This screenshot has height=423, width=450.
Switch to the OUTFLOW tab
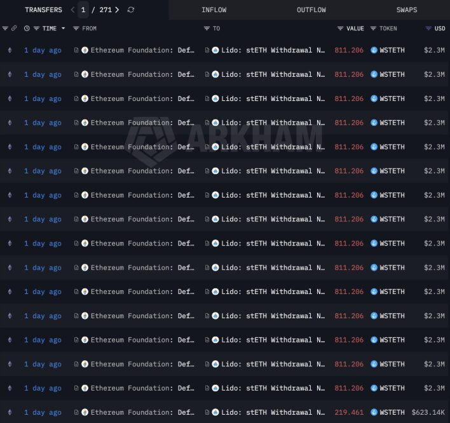click(311, 10)
